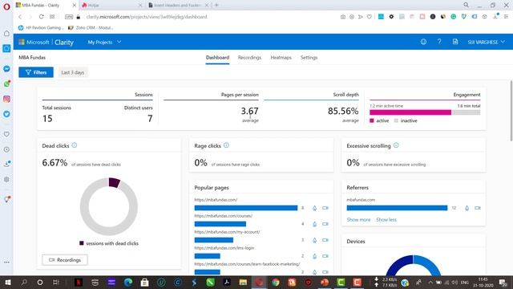
Task: Expand the My Projects dropdown
Action: click(x=104, y=42)
